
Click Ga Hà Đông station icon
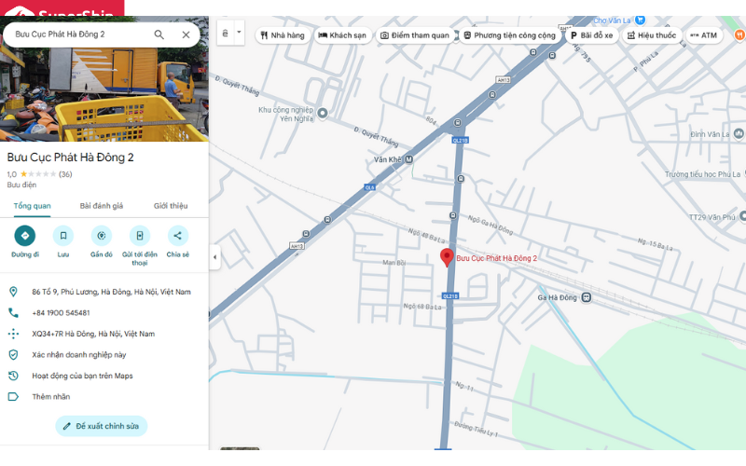(587, 297)
